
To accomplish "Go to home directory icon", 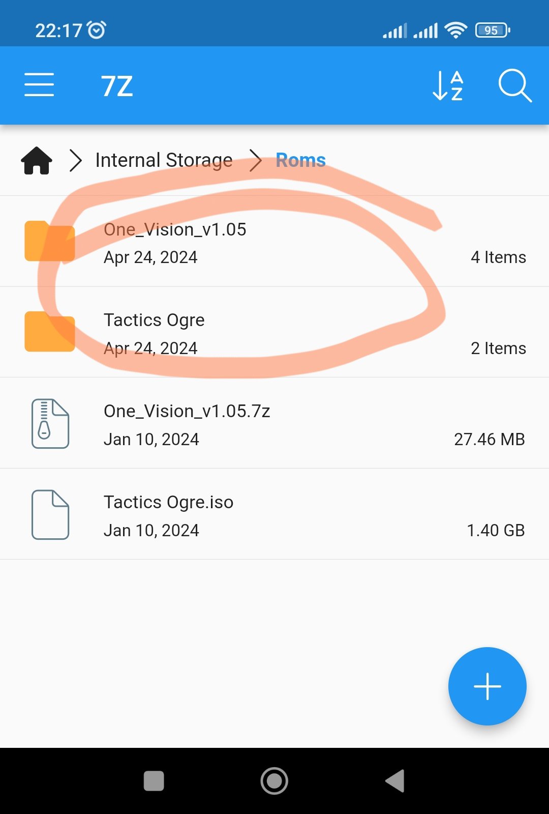I will tap(37, 161).
